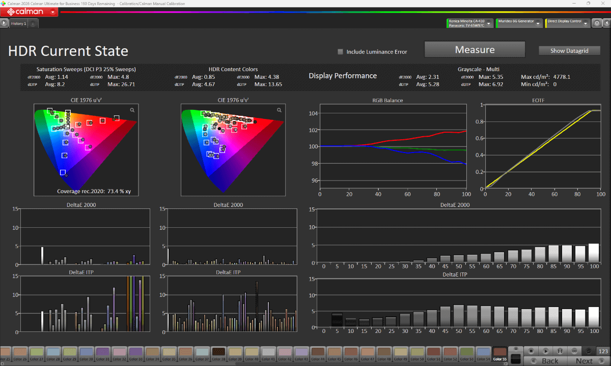Click the Coverage rec.2020 73.4 % text

point(95,191)
